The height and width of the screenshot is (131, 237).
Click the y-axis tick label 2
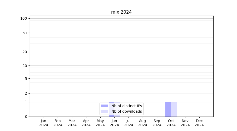[x=26, y=93]
